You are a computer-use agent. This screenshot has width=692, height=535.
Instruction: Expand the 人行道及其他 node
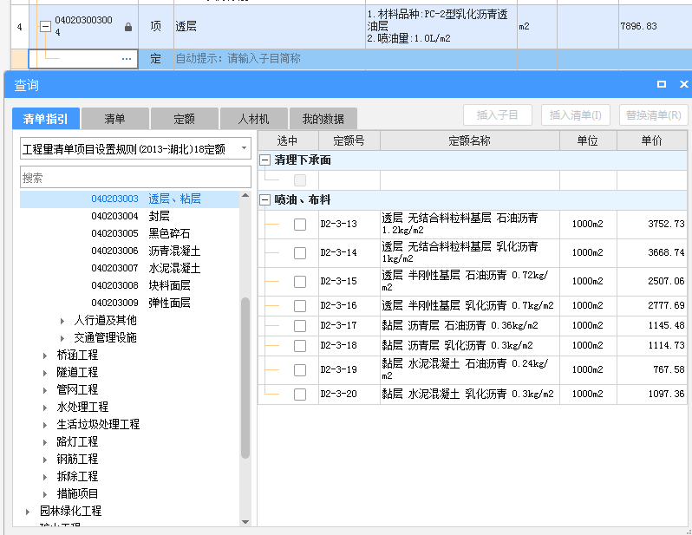coord(62,321)
